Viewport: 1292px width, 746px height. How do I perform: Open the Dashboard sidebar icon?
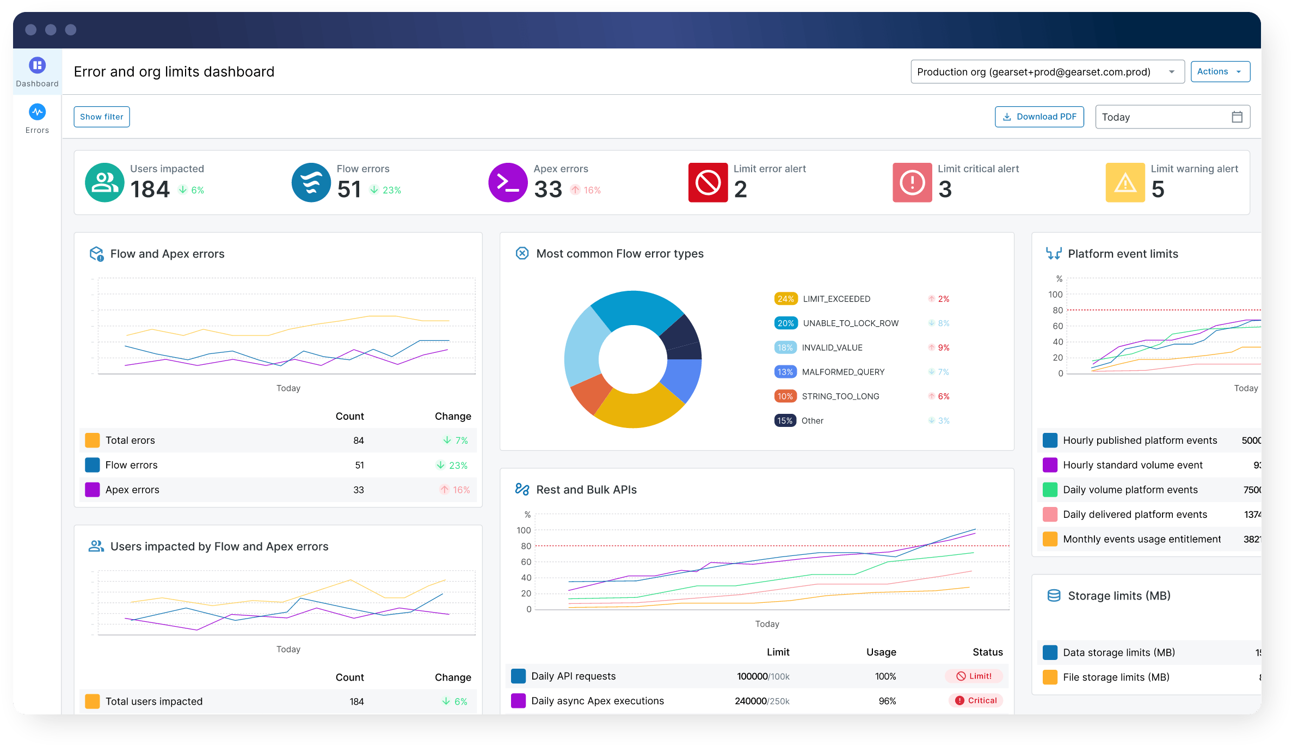pyautogui.click(x=37, y=66)
